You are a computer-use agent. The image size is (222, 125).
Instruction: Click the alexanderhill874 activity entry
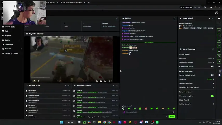coord(48,96)
